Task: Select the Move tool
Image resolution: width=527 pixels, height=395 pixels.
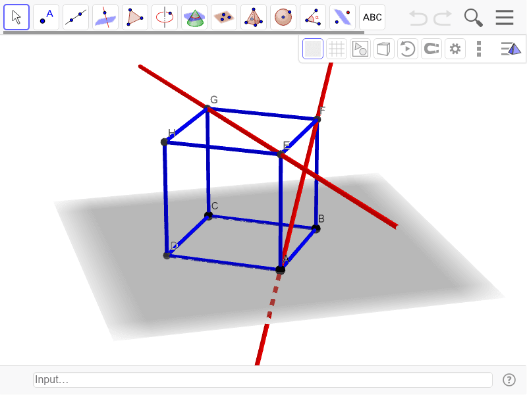Action: [x=16, y=17]
